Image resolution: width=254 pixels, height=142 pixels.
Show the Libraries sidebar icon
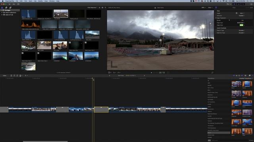coord(2,7)
